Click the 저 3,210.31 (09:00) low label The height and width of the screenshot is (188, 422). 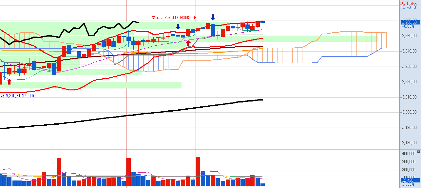(17, 96)
